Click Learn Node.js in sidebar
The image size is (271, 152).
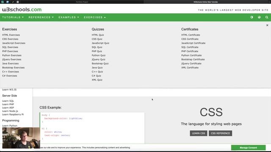(x=10, y=111)
